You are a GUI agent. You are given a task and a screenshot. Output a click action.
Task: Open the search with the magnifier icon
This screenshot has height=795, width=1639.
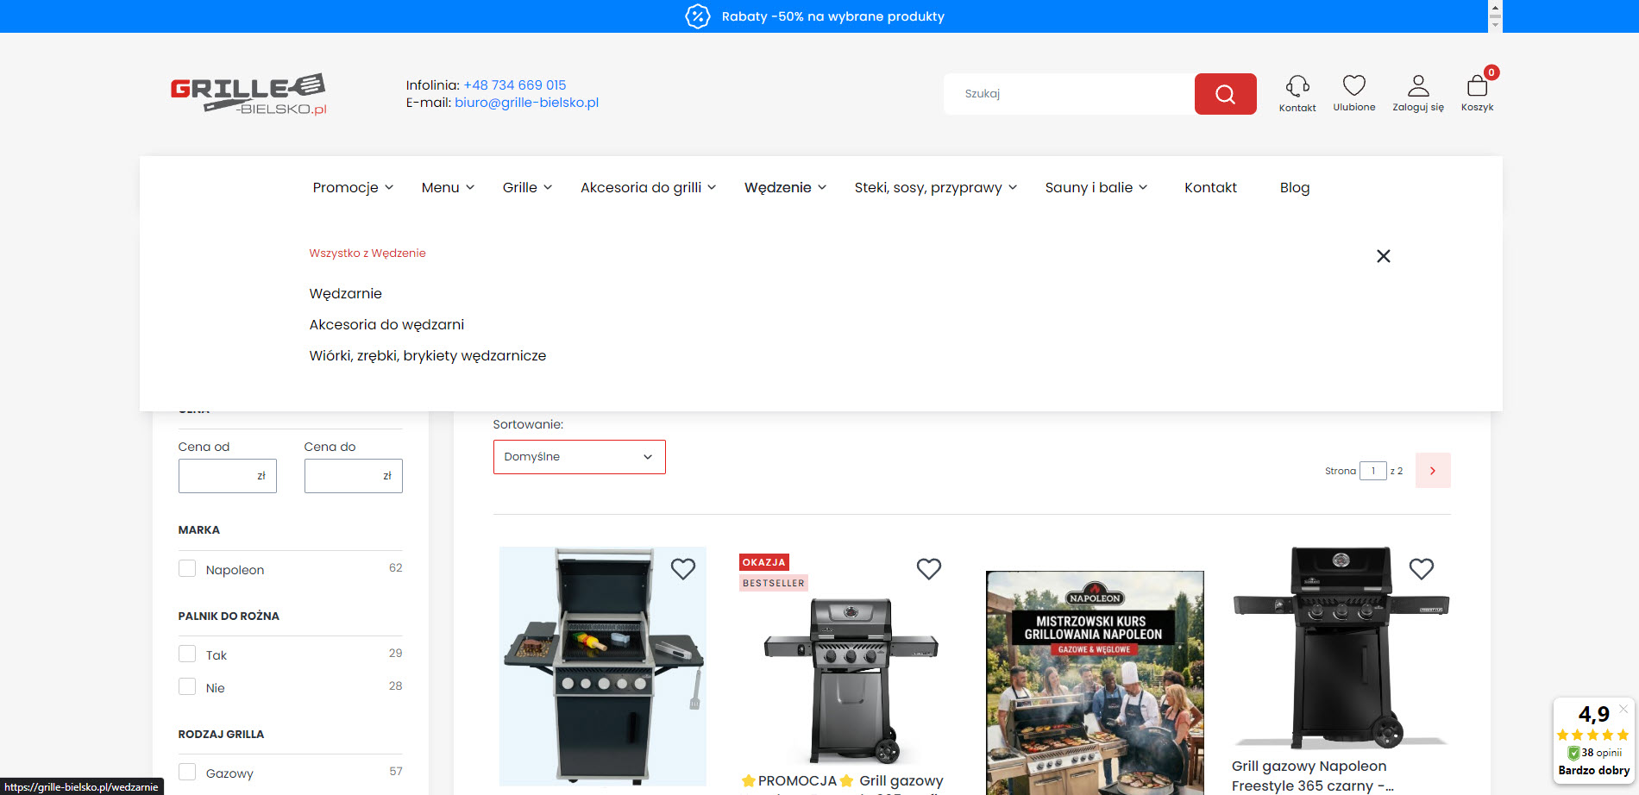coord(1225,94)
